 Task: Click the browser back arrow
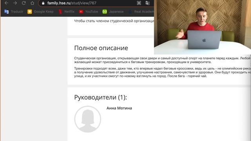click(x=6, y=3)
